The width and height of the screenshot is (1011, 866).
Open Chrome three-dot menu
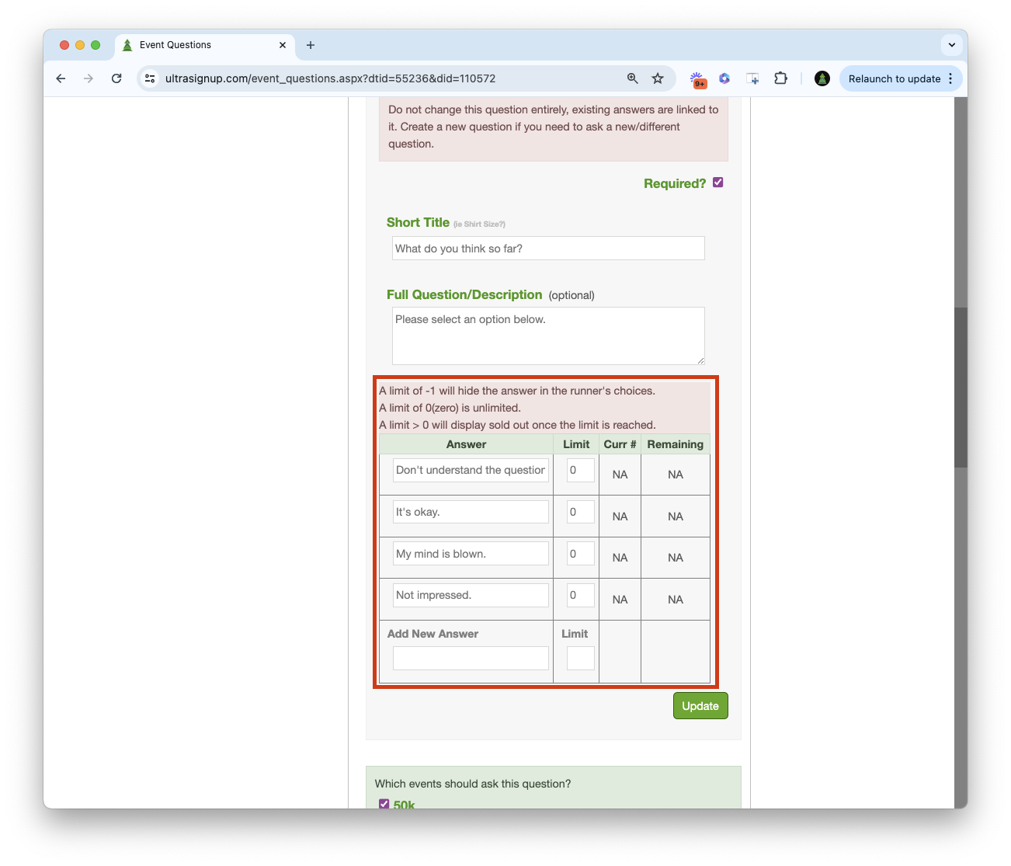tap(950, 78)
